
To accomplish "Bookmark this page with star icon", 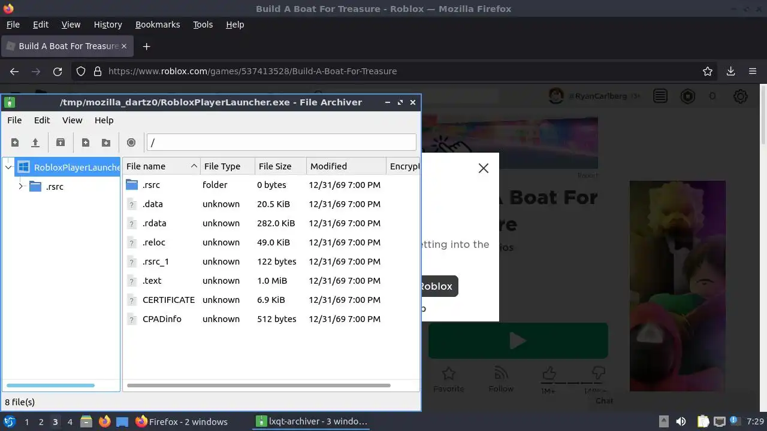I will coord(708,71).
